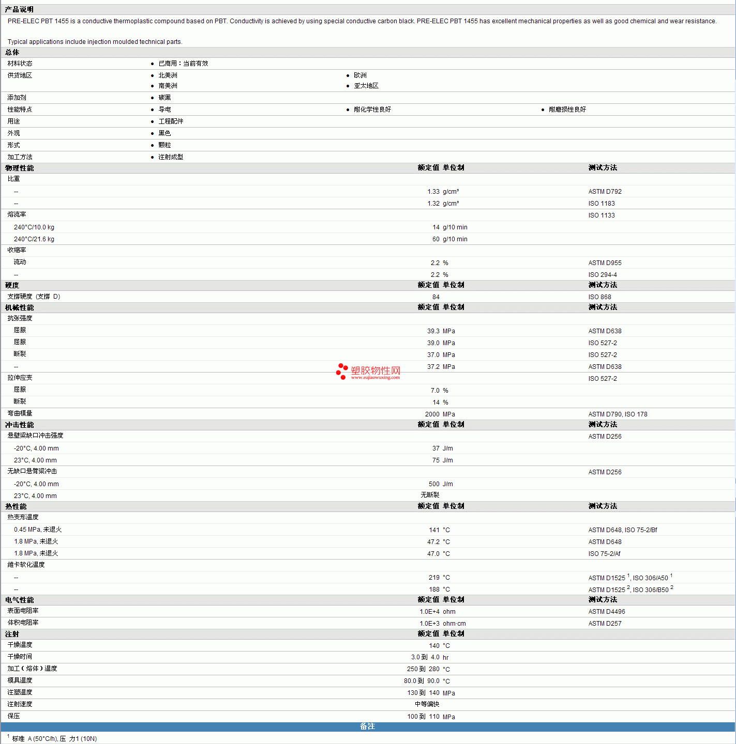Select the 39.3 MPa yield strength value

tap(441, 331)
